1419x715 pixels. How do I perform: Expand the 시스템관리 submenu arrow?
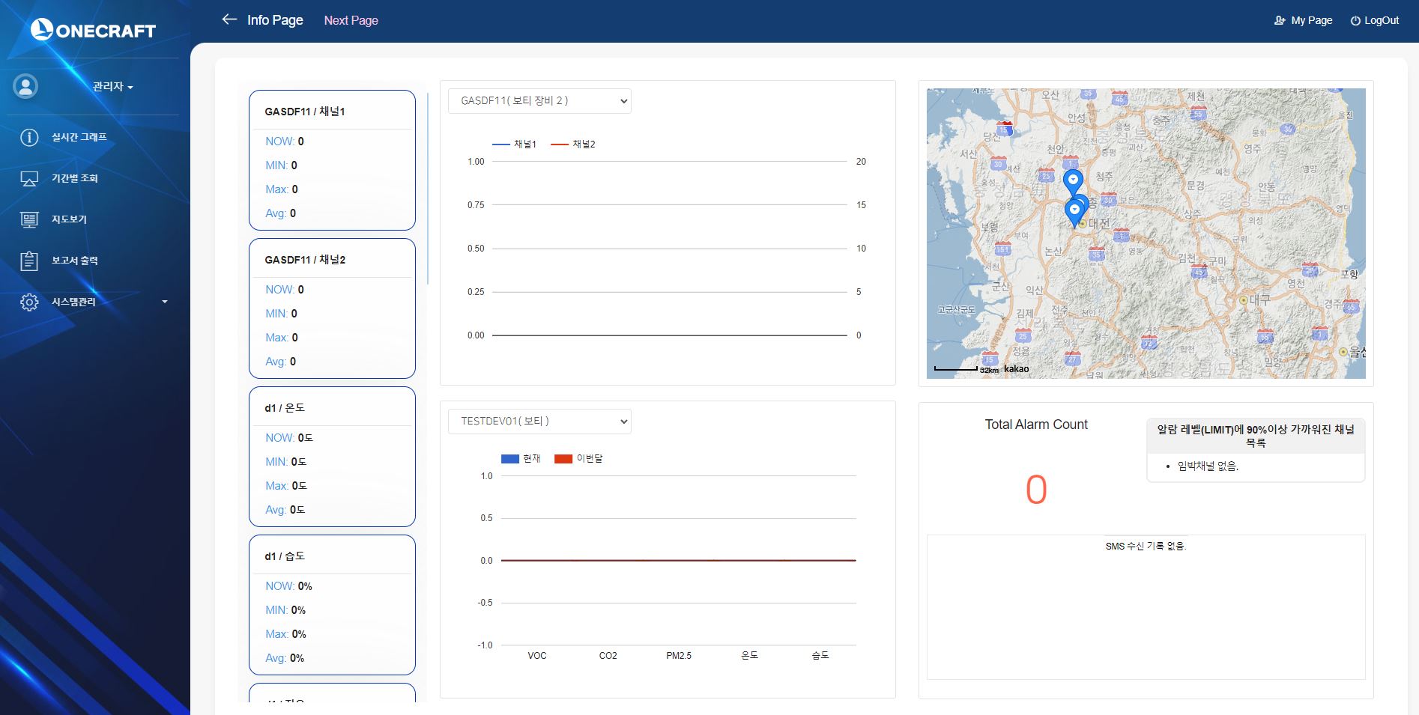tap(165, 302)
